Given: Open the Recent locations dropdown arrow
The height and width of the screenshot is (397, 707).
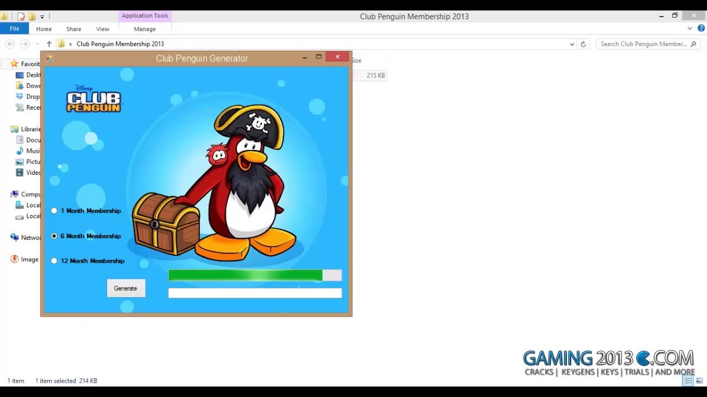Looking at the screenshot, I should (x=37, y=44).
